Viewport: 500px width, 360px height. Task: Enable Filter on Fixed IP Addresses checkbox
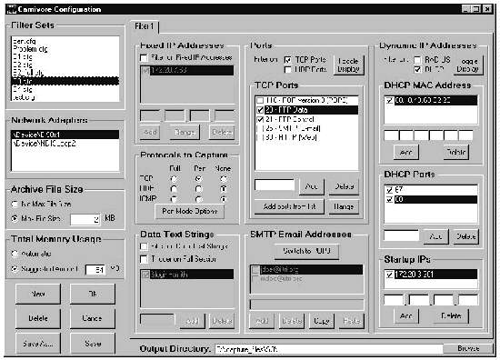(x=144, y=57)
